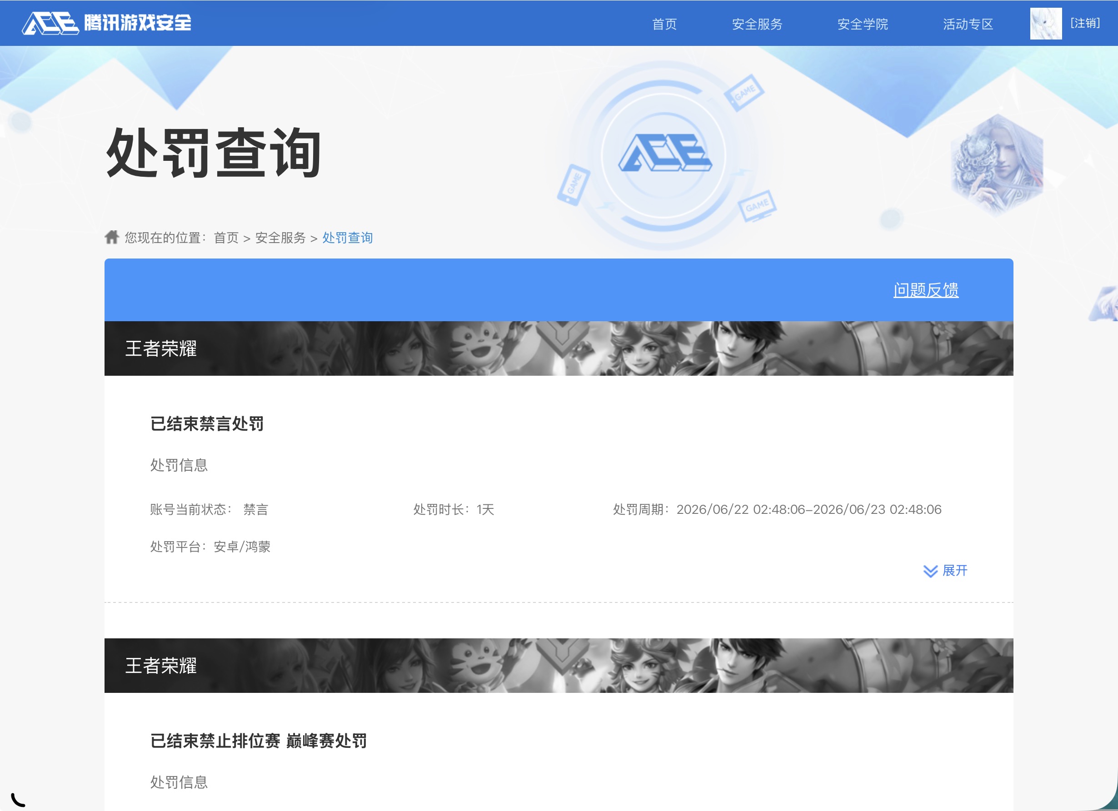Click the user avatar thumbnail in header
The height and width of the screenshot is (811, 1118).
tap(1046, 23)
